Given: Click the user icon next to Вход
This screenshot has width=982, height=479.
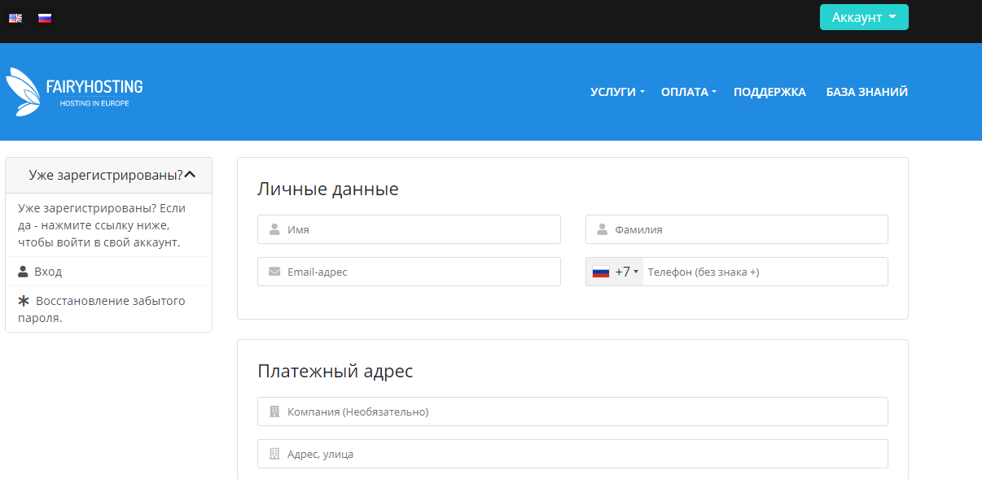Looking at the screenshot, I should tap(24, 272).
